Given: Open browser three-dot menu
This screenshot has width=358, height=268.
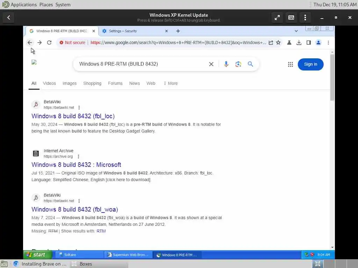Looking at the screenshot, I should pos(328,43).
